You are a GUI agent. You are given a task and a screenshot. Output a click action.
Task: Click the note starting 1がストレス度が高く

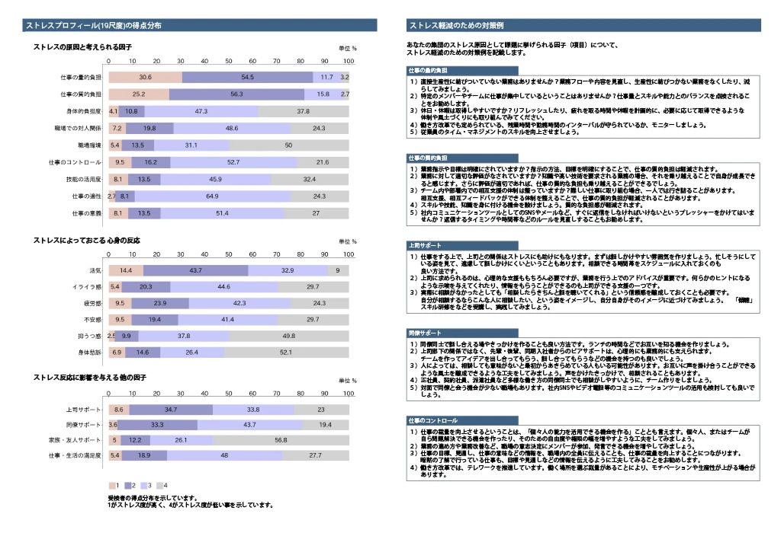[191, 506]
